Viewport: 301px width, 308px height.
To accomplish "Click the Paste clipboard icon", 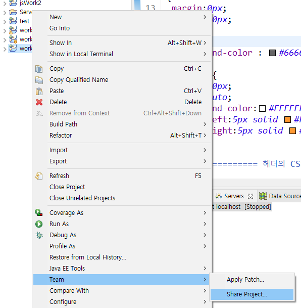I will 39,91.
